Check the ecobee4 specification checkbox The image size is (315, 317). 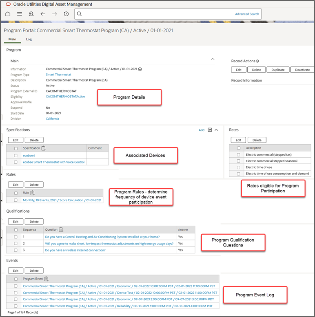point(16,155)
